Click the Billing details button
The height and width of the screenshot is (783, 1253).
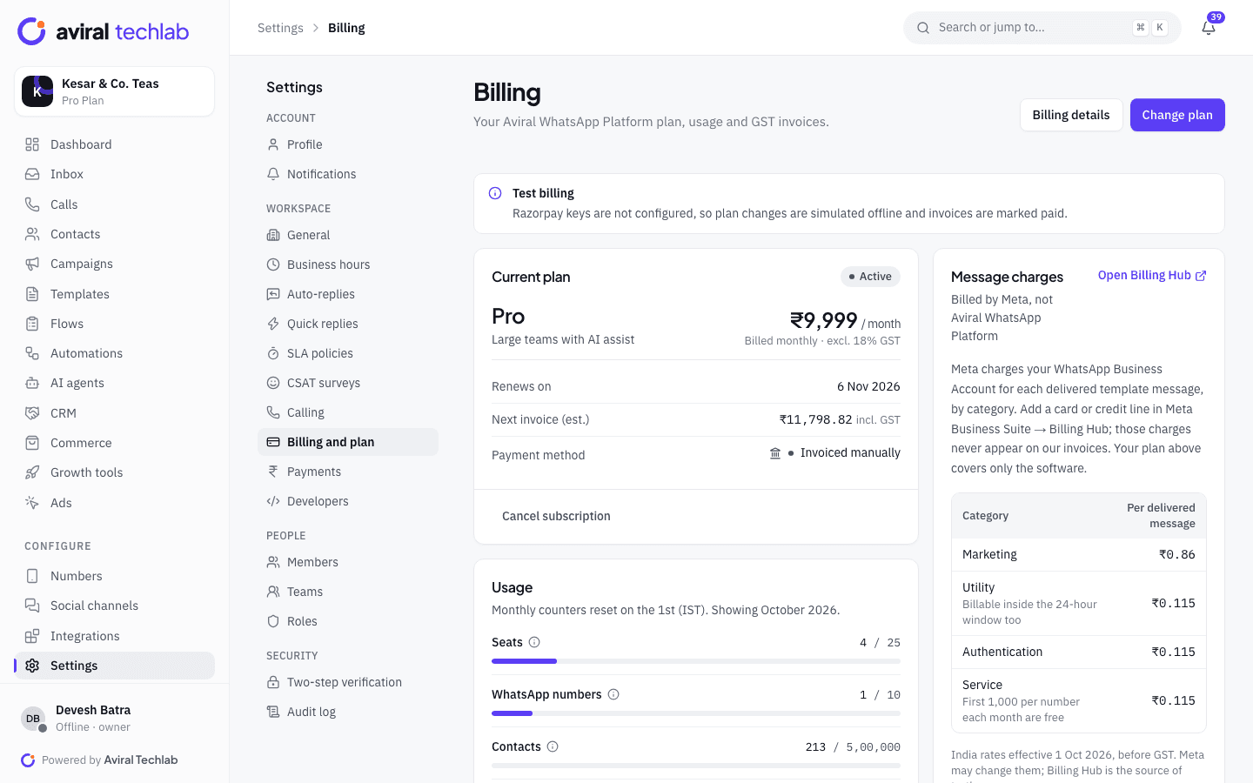pyautogui.click(x=1071, y=115)
